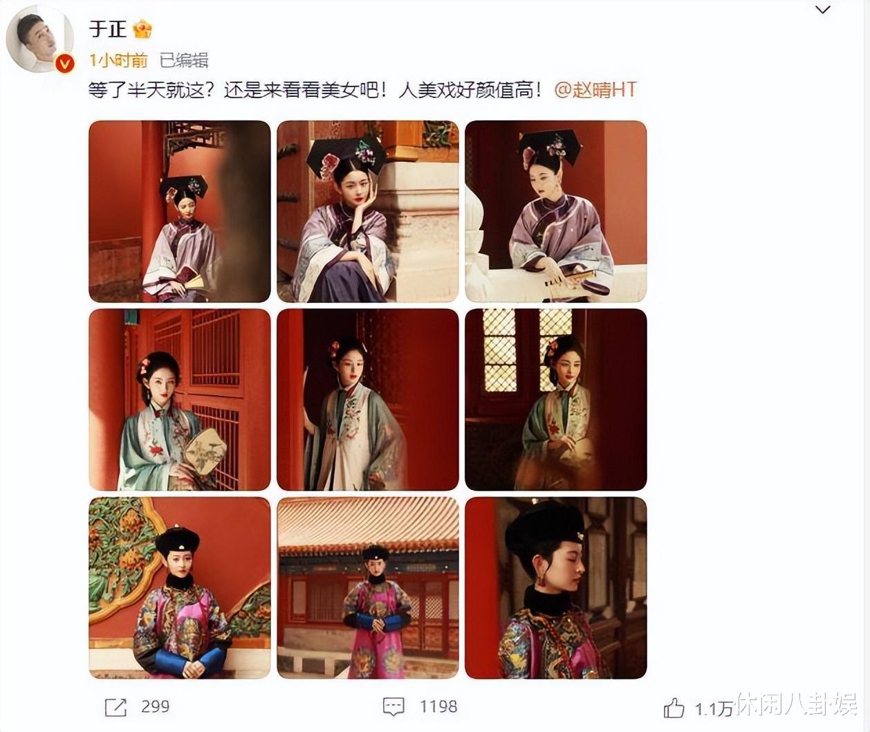Like the post with thumbs-up icon
The height and width of the screenshot is (732, 870).
tap(674, 708)
